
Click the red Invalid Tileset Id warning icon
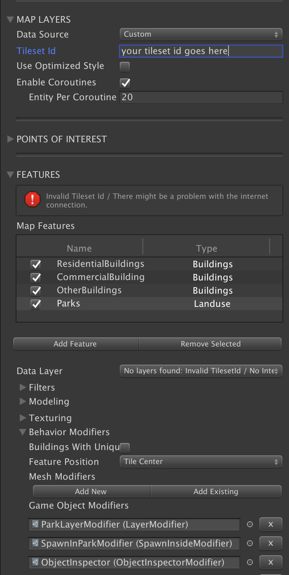click(33, 200)
